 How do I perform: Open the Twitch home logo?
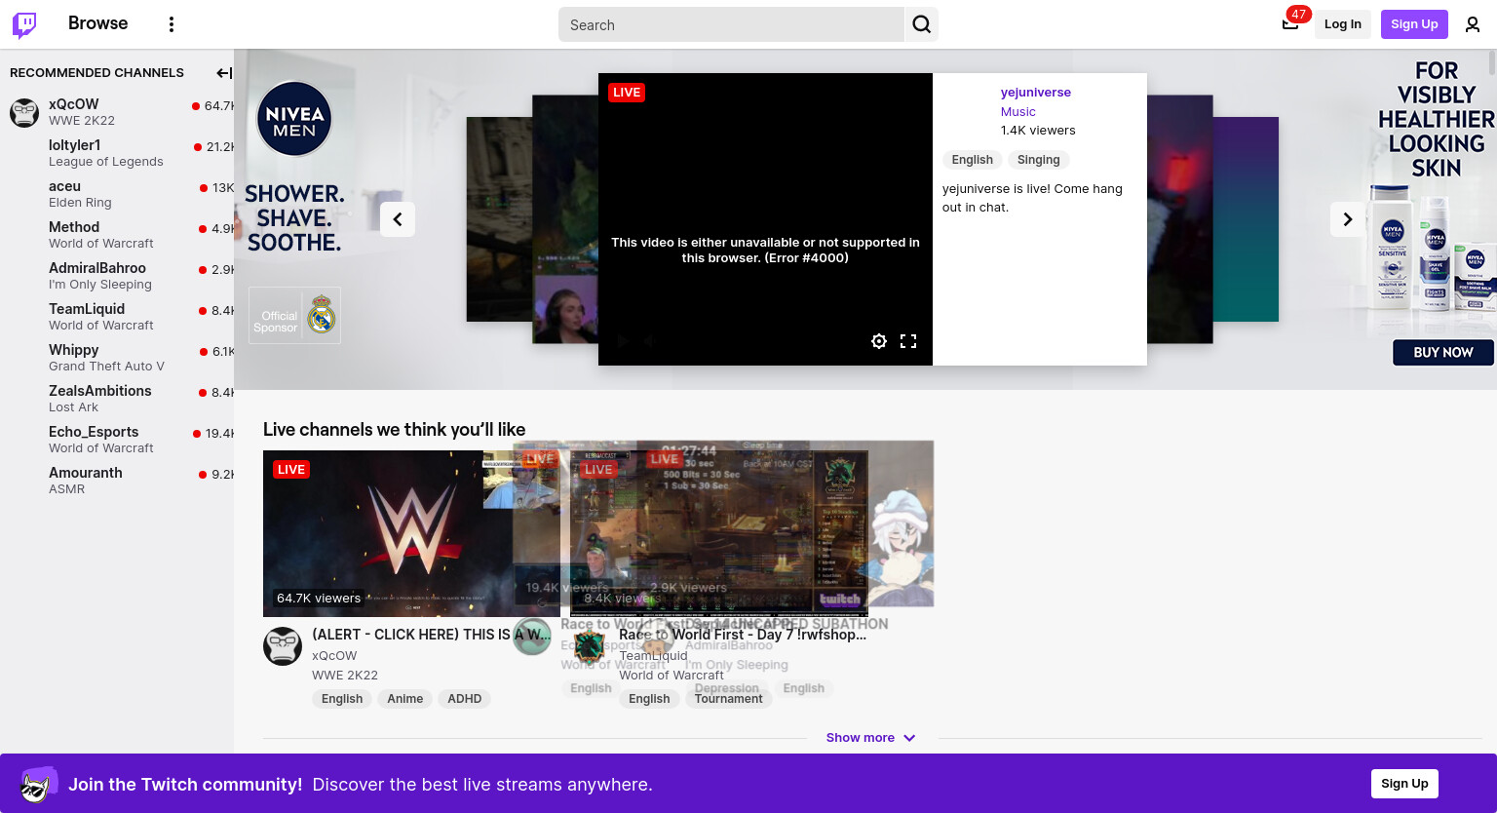pos(24,24)
